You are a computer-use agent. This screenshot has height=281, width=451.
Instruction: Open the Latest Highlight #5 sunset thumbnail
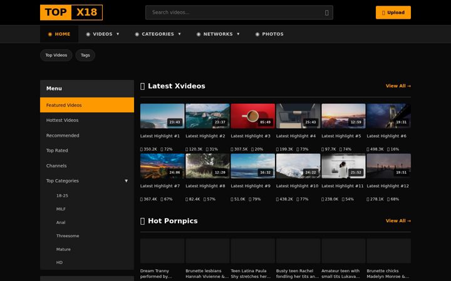pyautogui.click(x=343, y=116)
